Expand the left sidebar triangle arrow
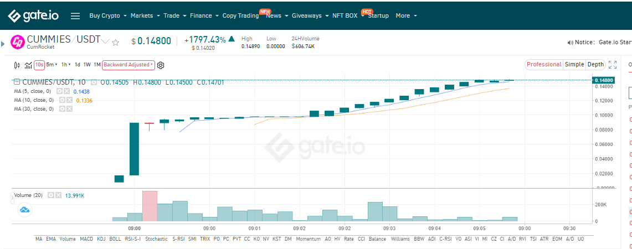Screen dimensions: 632x249 pyautogui.click(x=3, y=43)
